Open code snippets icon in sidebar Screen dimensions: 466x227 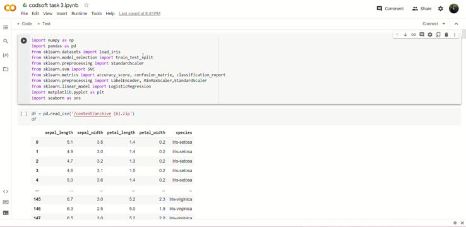[6, 192]
